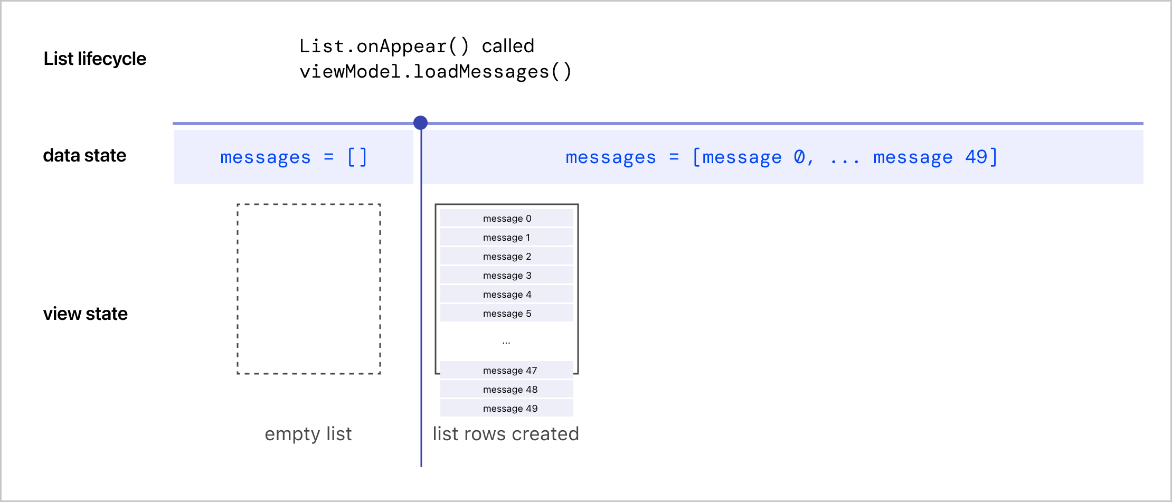The height and width of the screenshot is (502, 1172).
Task: Click the 'message 47' row
Action: (507, 370)
